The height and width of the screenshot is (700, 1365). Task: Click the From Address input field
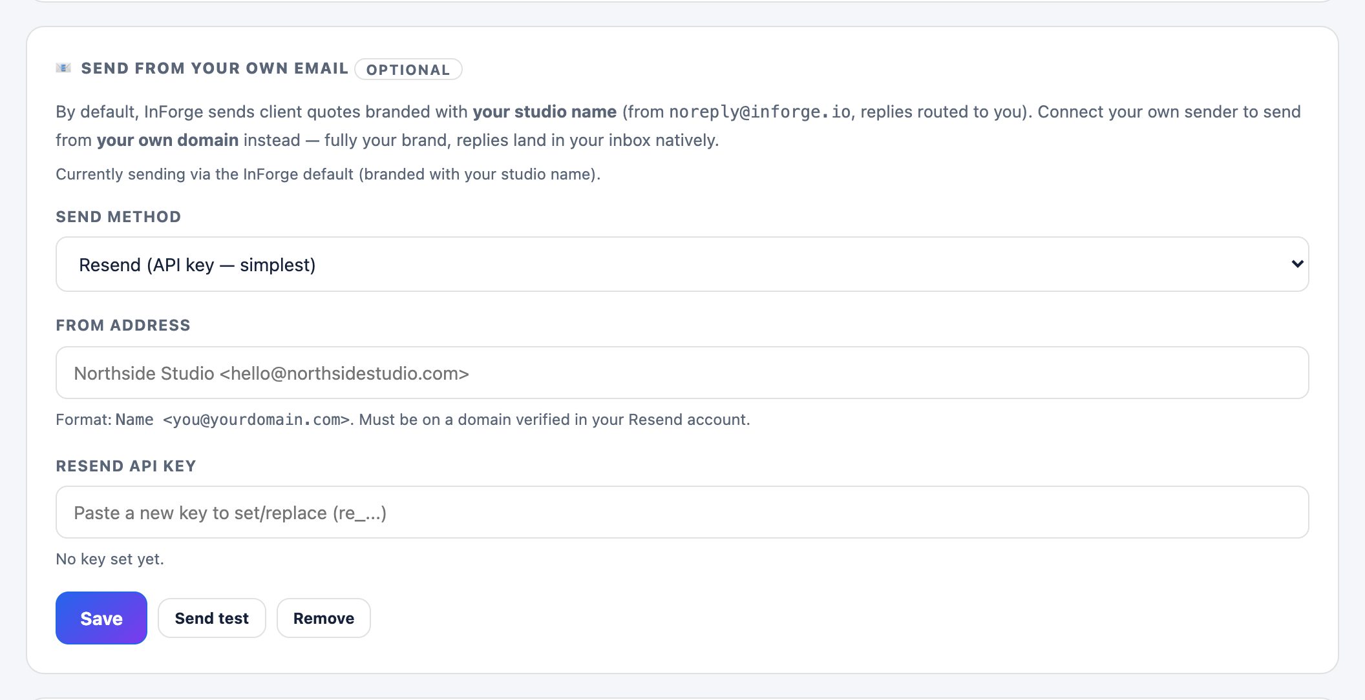[682, 373]
